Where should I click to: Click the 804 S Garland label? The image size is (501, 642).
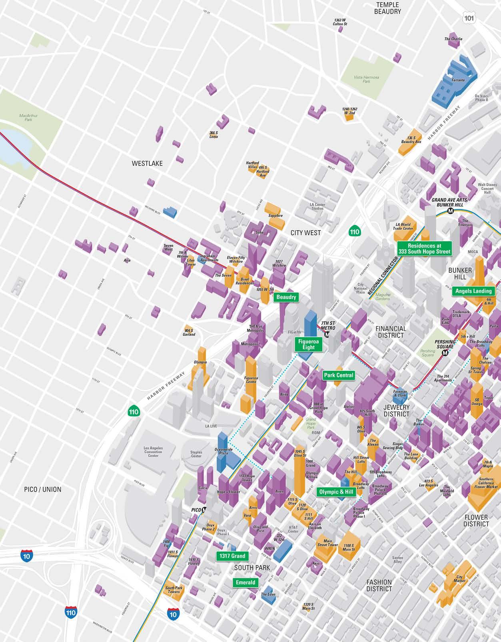coord(189,332)
